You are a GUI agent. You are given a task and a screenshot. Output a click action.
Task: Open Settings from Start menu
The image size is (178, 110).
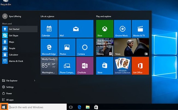8,87
